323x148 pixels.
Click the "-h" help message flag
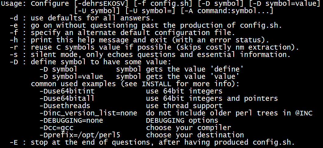point(14,40)
